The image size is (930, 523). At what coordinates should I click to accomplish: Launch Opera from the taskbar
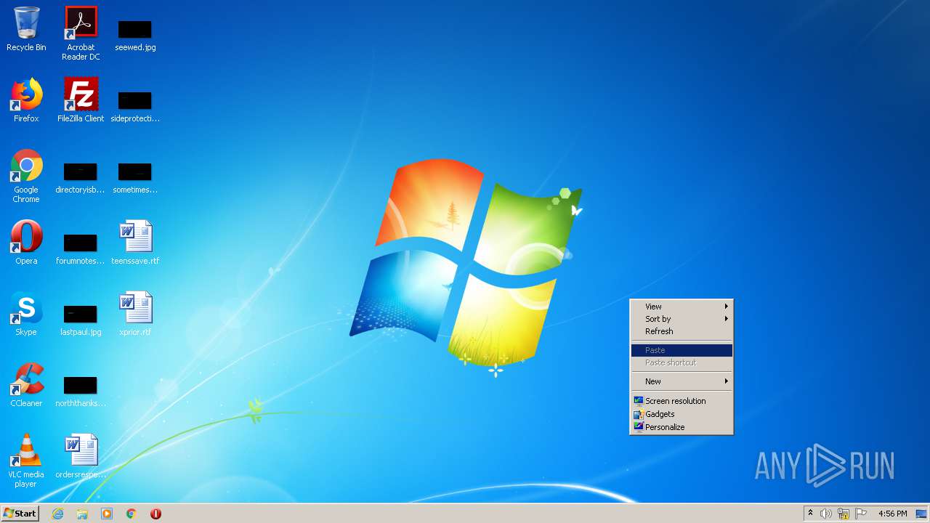155,514
